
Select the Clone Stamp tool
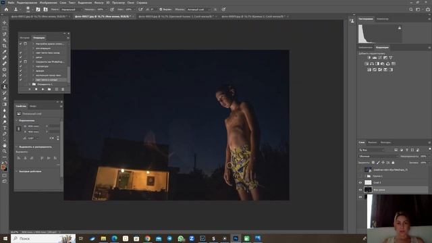tap(5, 87)
